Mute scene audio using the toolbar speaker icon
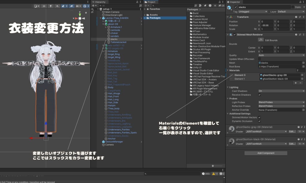 tap(57, 6)
